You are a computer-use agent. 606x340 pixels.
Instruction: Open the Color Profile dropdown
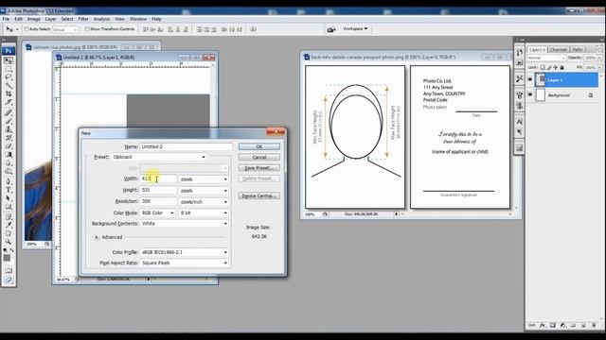point(185,252)
